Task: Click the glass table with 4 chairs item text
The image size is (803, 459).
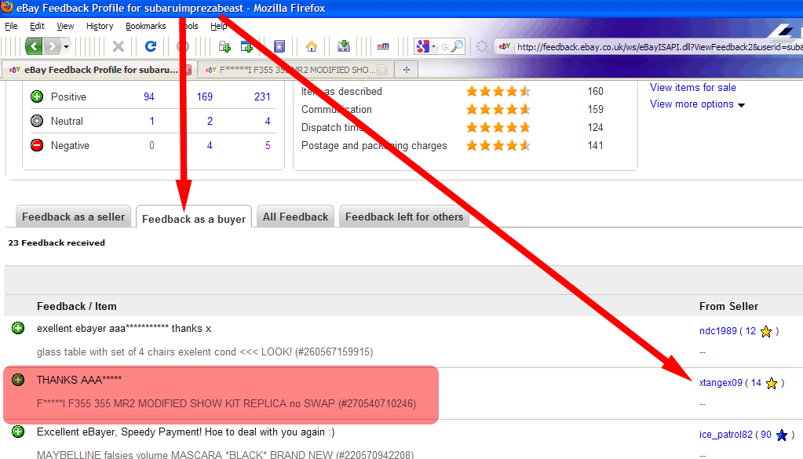Action: (205, 352)
